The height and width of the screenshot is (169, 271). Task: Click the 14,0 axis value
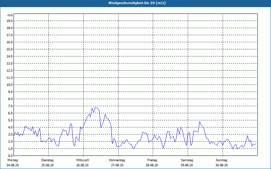[9, 56]
